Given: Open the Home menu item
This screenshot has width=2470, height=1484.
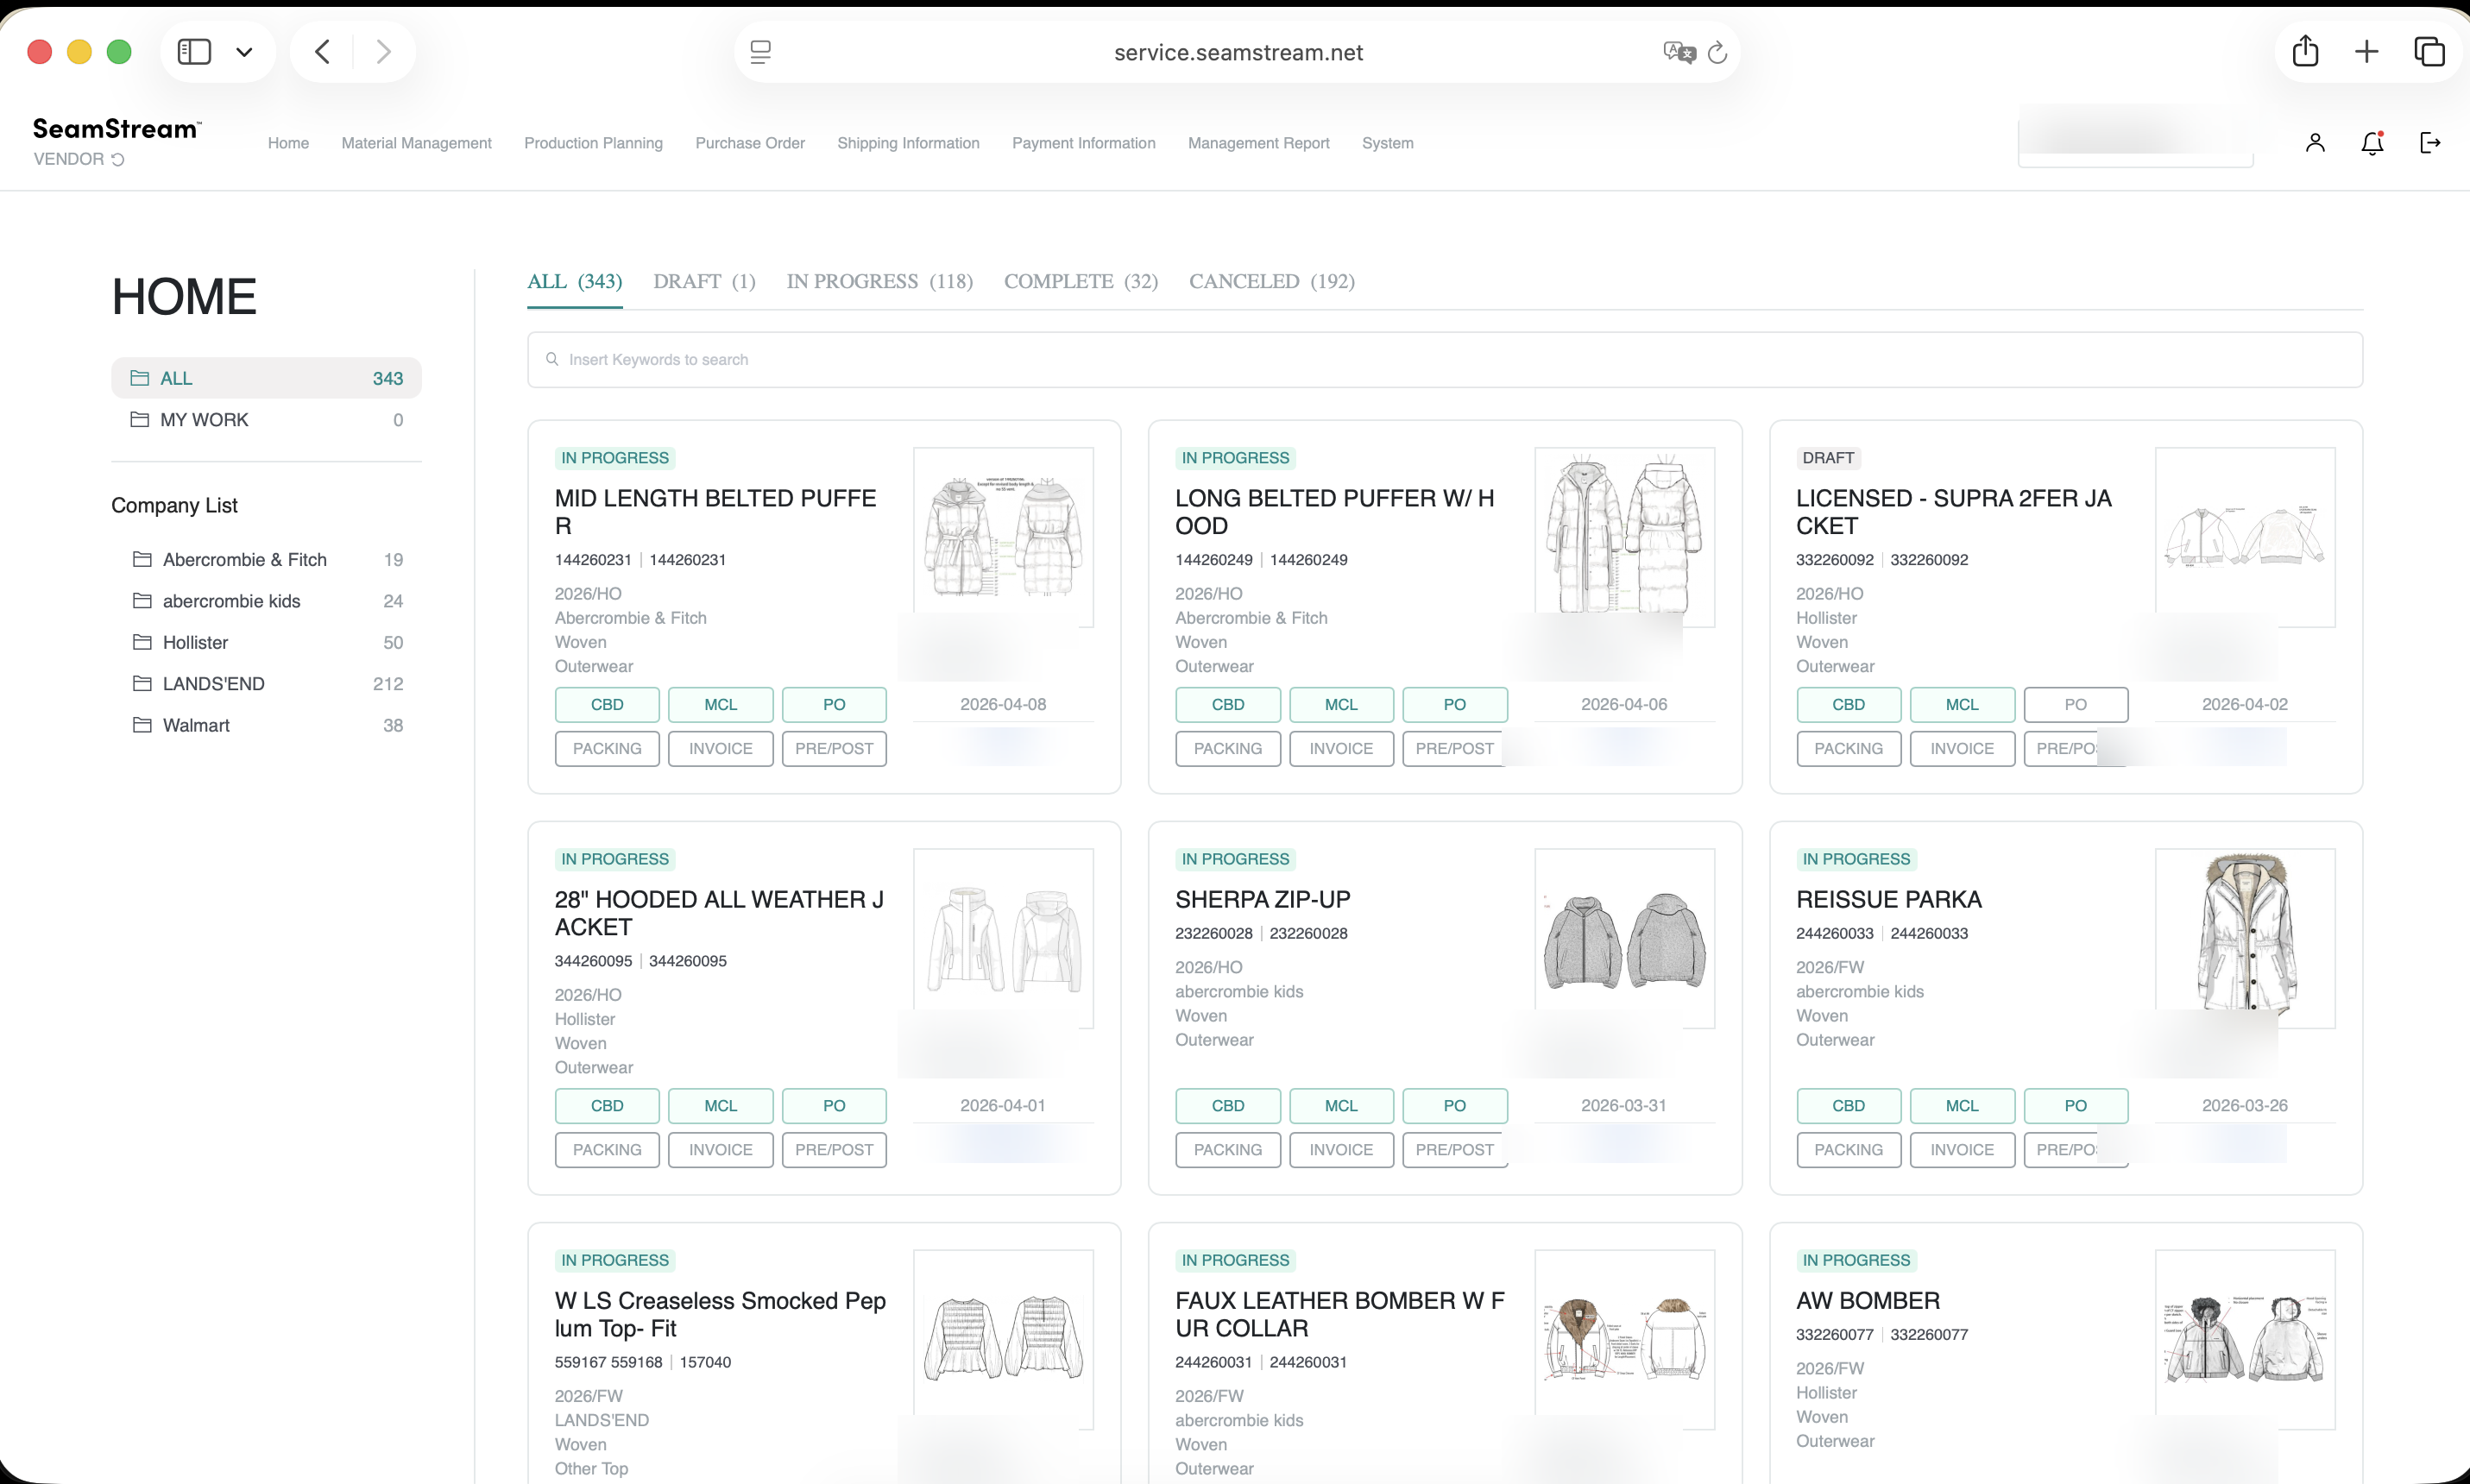Looking at the screenshot, I should coord(288,143).
